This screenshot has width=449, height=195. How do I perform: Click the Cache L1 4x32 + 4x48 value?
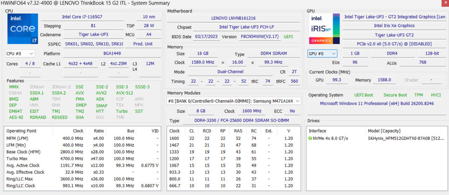click(80, 64)
